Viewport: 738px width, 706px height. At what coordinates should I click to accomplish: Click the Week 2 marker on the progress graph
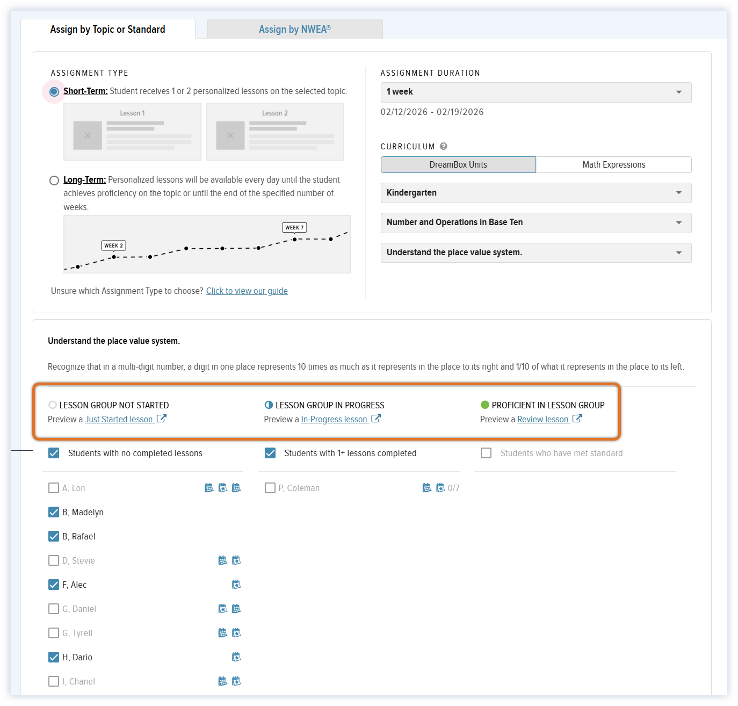pyautogui.click(x=114, y=246)
